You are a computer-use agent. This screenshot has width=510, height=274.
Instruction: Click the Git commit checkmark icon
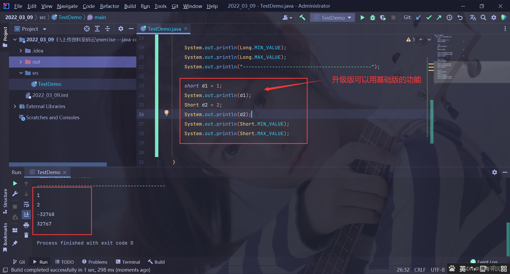coord(429,17)
